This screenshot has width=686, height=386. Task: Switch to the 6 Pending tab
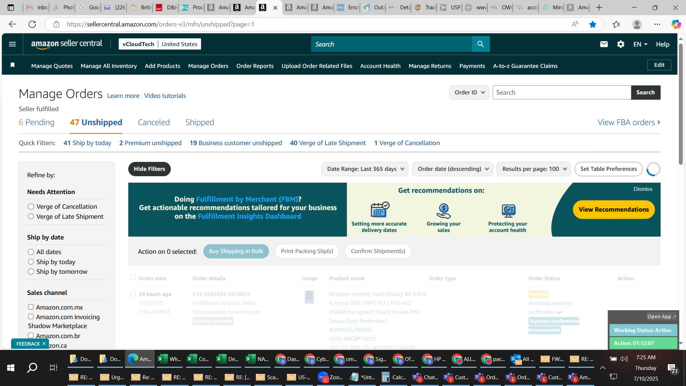[36, 122]
